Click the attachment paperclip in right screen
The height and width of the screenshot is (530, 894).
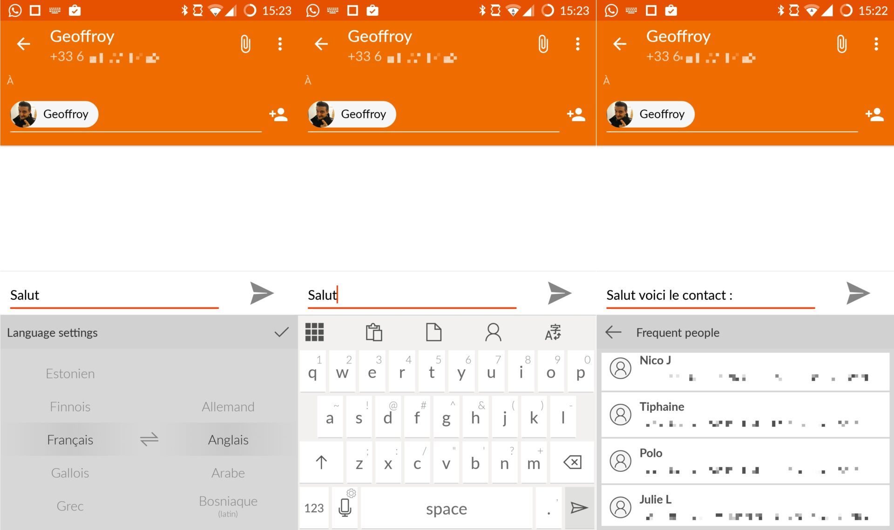[841, 44]
